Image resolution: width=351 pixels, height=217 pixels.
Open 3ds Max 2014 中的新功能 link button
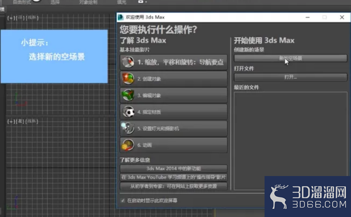coord(173,168)
